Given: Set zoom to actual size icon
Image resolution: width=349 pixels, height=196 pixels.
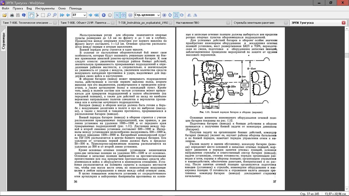Looking at the screenshot, I should click(170, 15).
